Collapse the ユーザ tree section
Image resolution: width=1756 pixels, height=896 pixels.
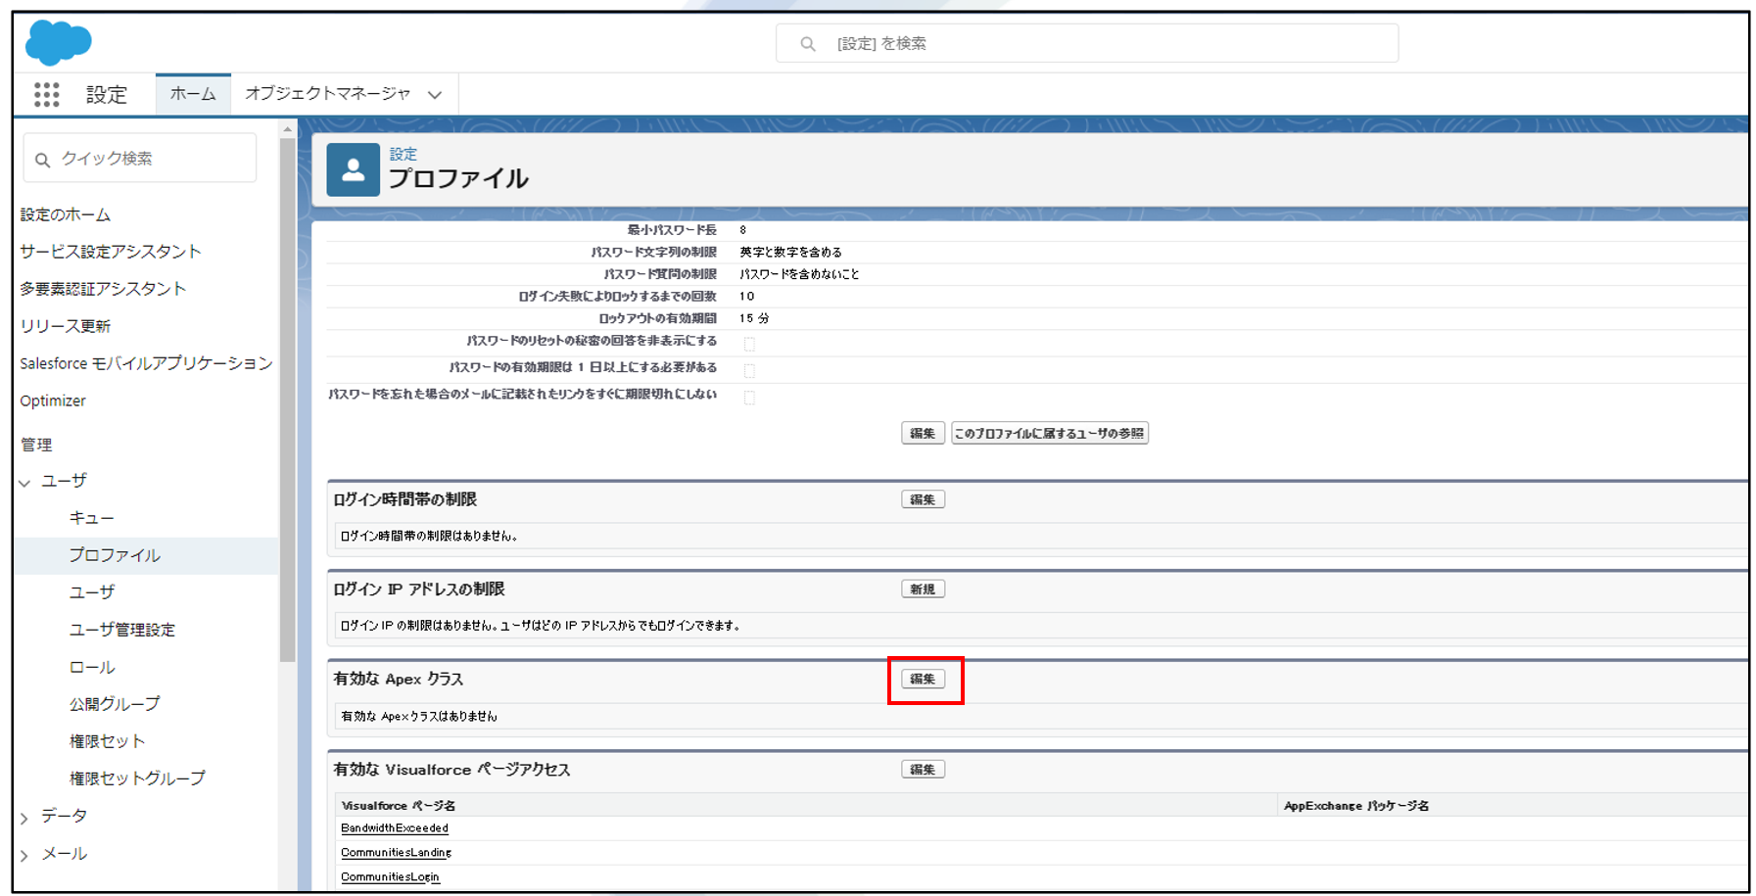pyautogui.click(x=25, y=482)
